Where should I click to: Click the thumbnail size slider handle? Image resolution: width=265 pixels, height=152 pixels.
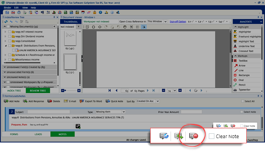click(65, 90)
